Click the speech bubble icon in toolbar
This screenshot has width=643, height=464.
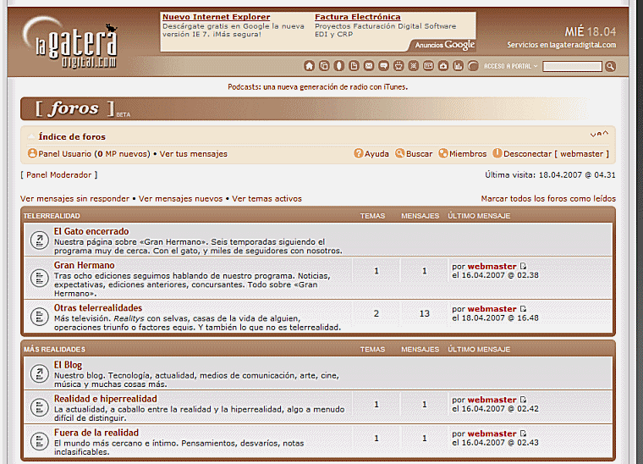pyautogui.click(x=384, y=66)
